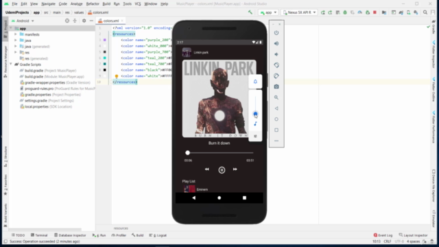This screenshot has height=247, width=439.
Task: Open the TODO tool window
Action: (19, 235)
